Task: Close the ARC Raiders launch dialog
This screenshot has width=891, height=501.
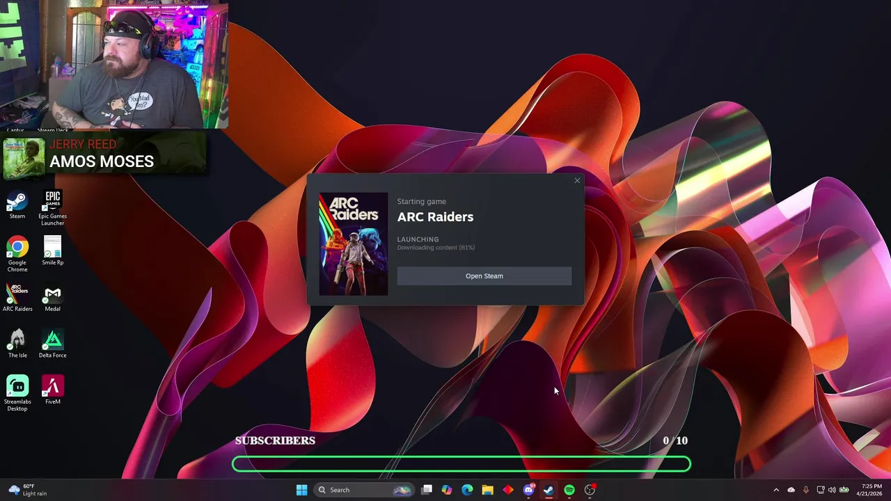Action: click(577, 181)
